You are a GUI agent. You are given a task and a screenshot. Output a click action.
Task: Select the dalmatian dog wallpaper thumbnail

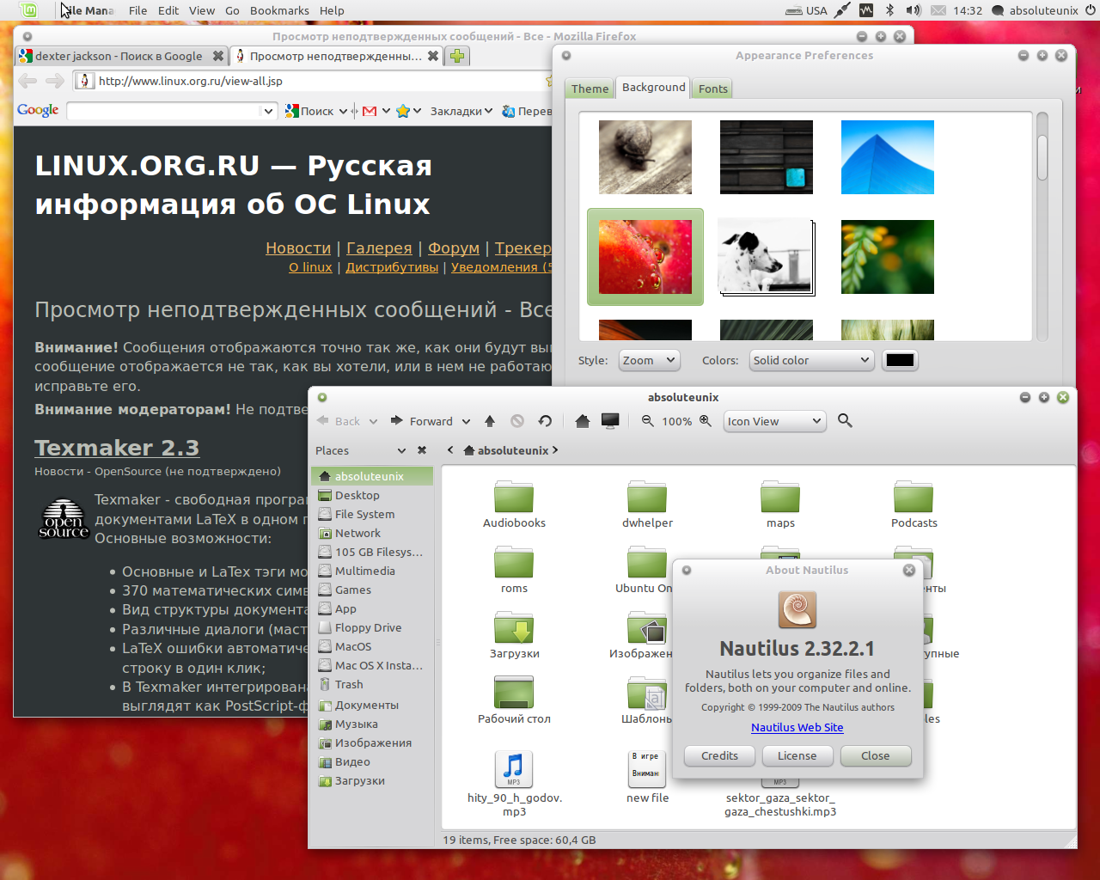(766, 256)
